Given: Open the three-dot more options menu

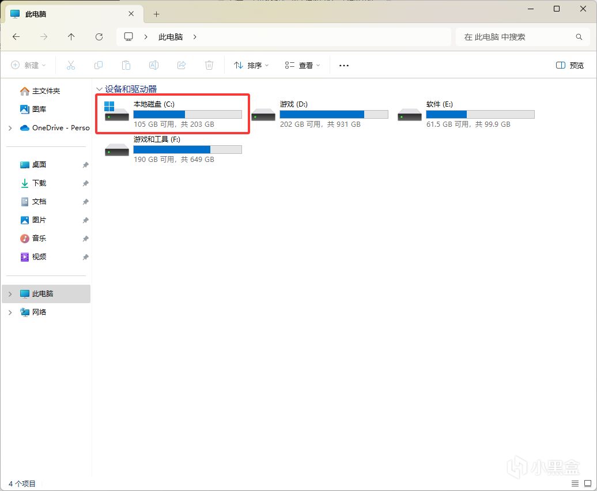Looking at the screenshot, I should 344,66.
